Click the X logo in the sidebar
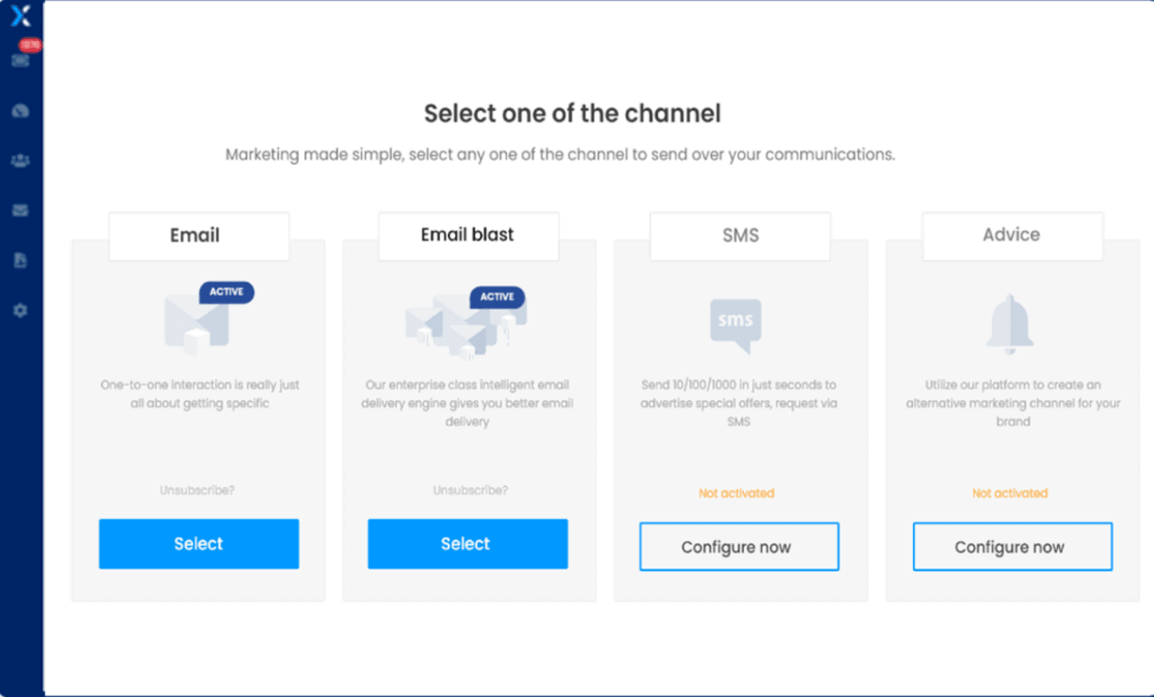The width and height of the screenshot is (1154, 697). 20,14
